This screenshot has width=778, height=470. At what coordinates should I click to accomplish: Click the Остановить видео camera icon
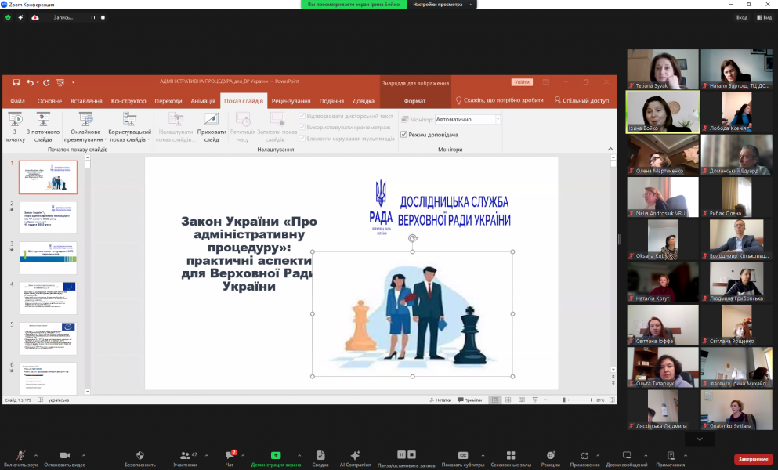click(64, 454)
